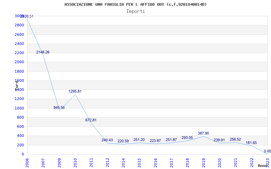Click the 800 y-axis tick label
This screenshot has height=169, width=271.
[21, 117]
